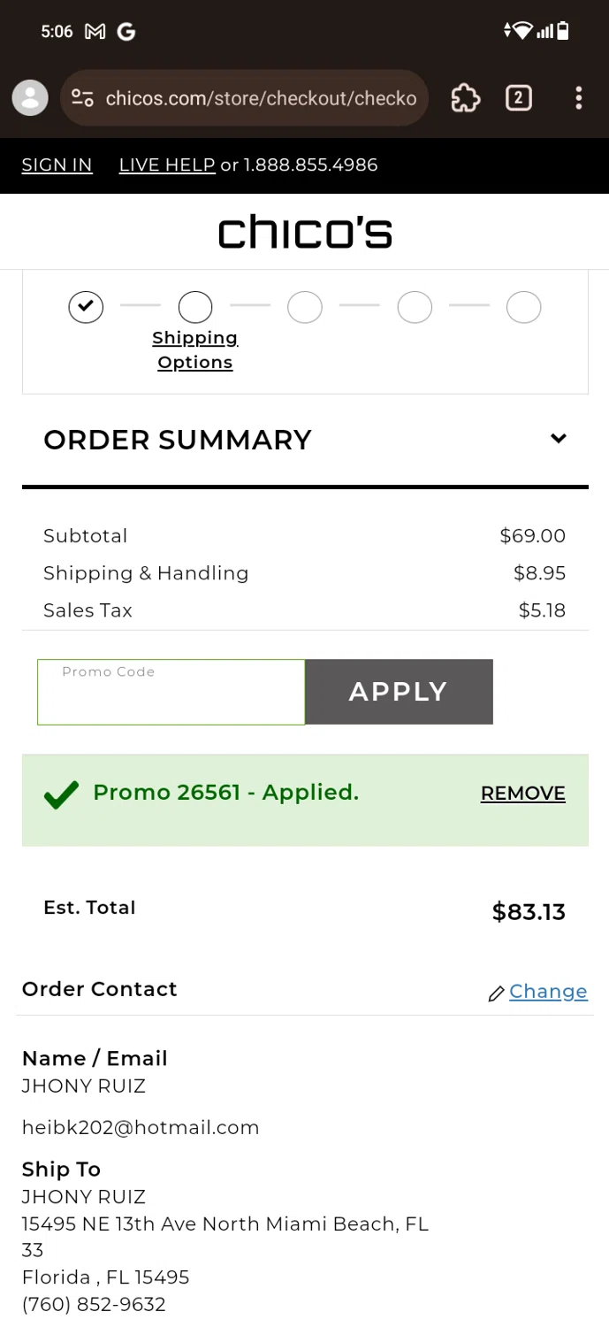Image resolution: width=609 pixels, height=1327 pixels.
Task: Tap the chicos.com address bar URL
Action: click(x=261, y=97)
